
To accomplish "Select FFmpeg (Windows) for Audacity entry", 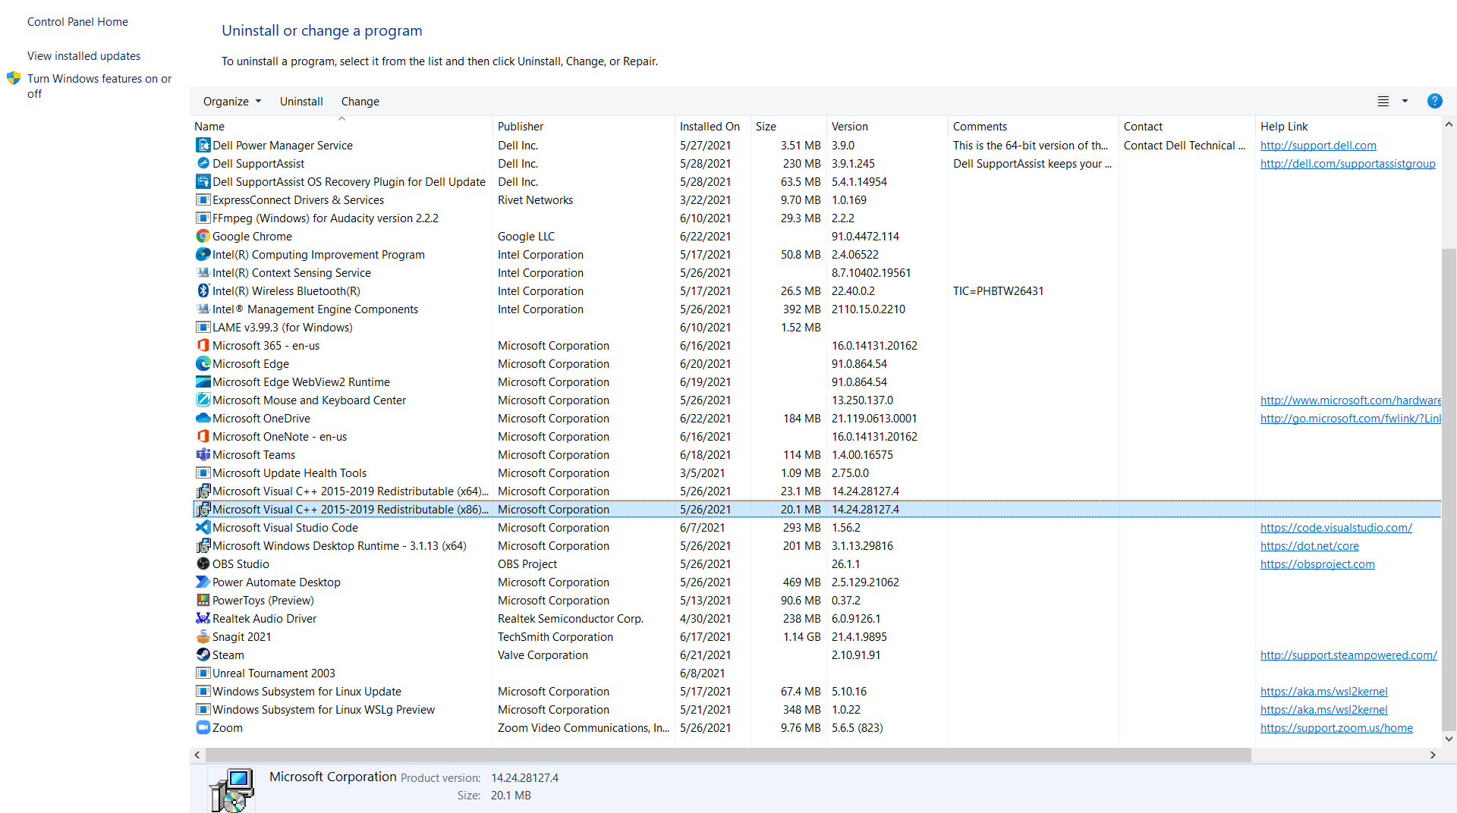I will (x=817, y=218).
